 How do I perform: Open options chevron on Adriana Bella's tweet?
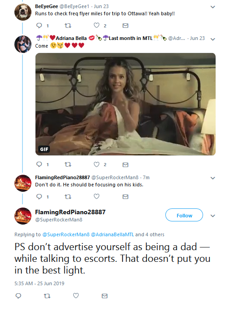tap(212, 39)
